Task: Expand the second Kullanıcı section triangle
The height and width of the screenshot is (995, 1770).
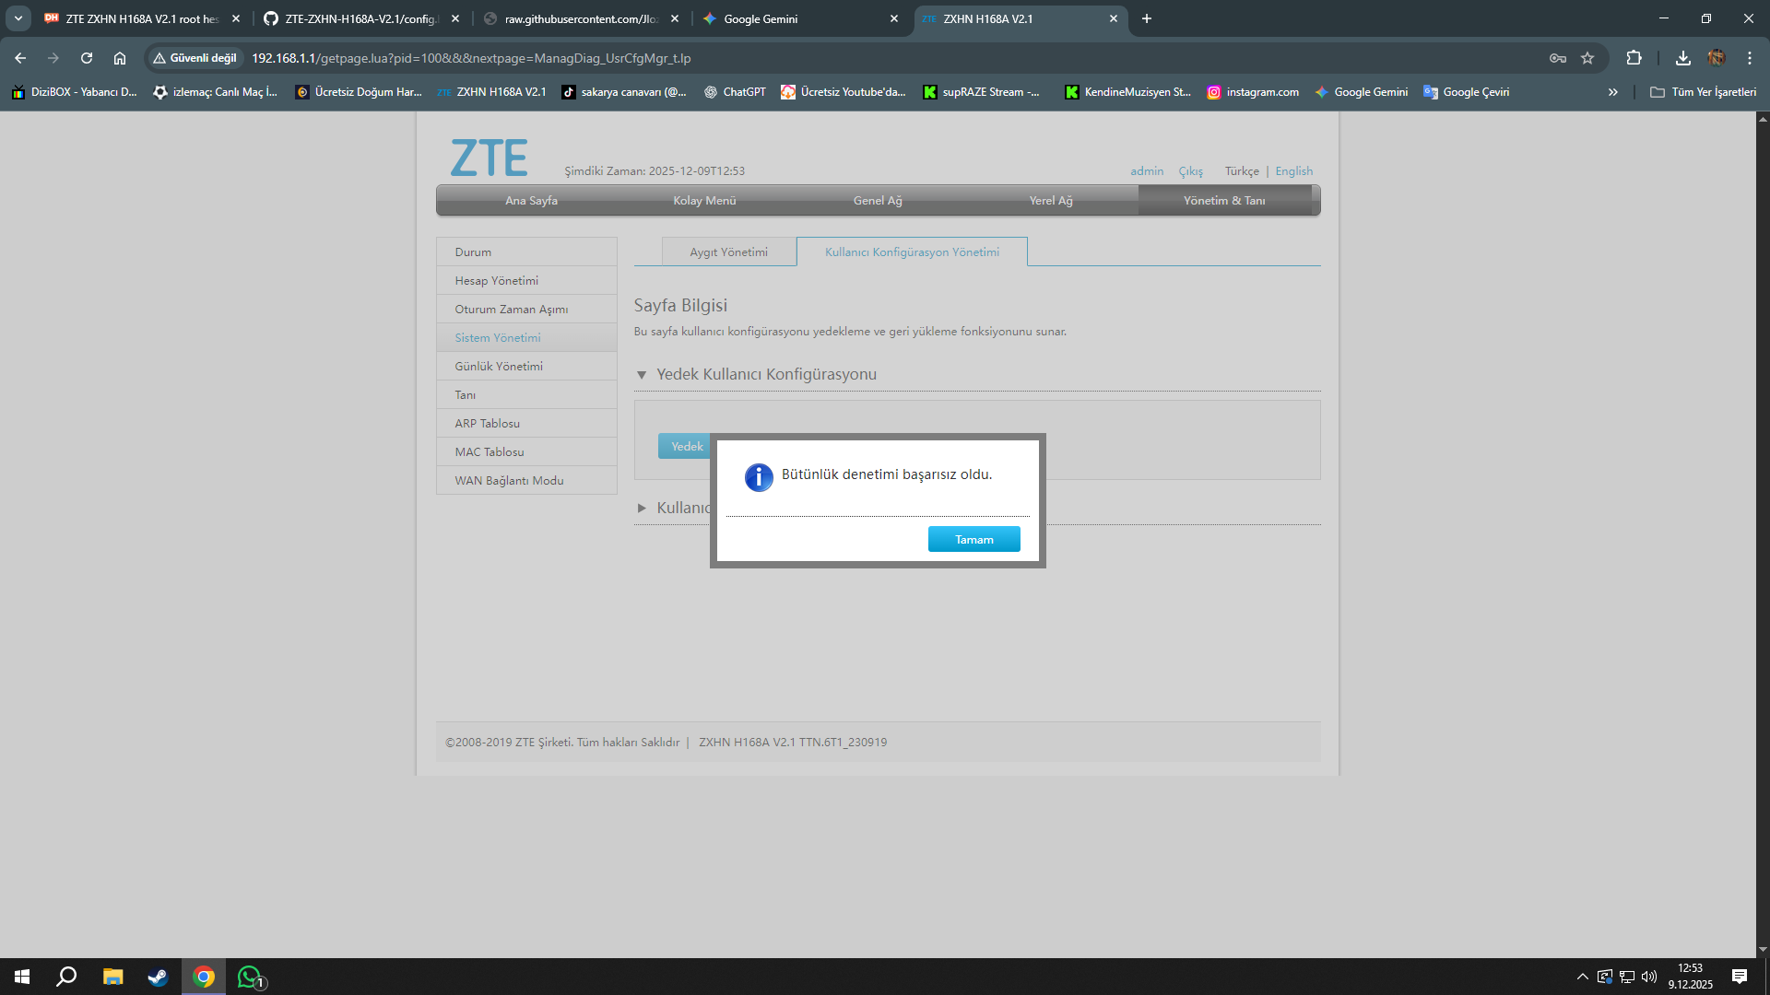Action: 642,508
